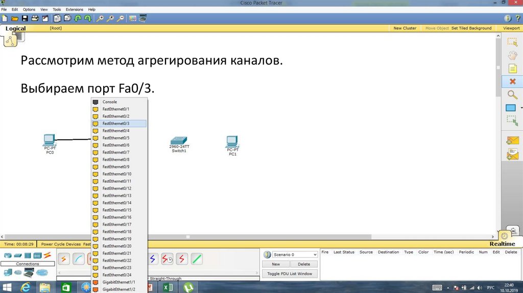This screenshot has width=523, height=293.
Task: Click the Viewport button
Action: 511,28
